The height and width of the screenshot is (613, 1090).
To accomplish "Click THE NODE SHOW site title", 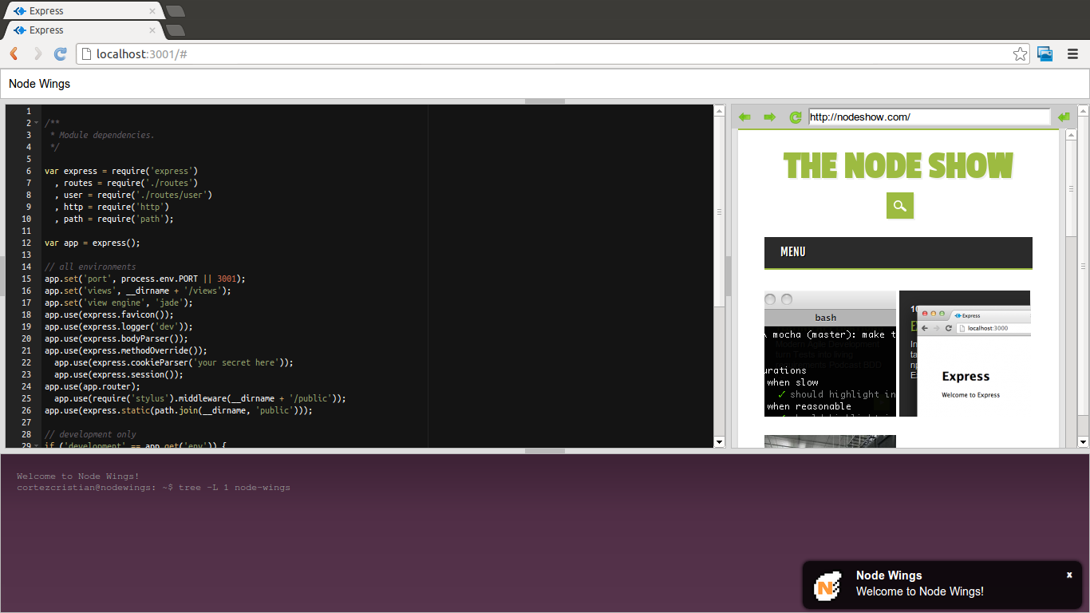I will click(898, 166).
